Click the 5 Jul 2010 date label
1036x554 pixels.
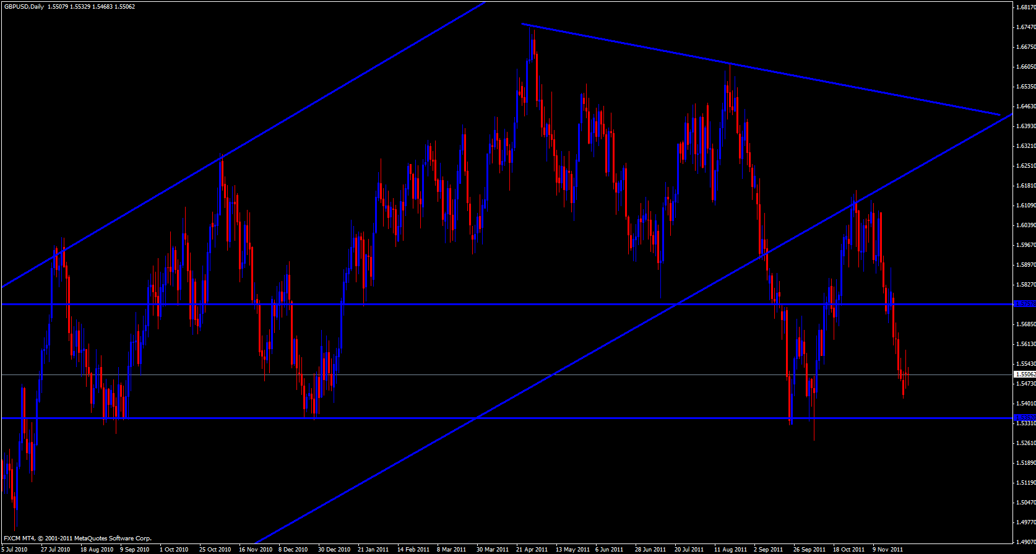[14, 550]
